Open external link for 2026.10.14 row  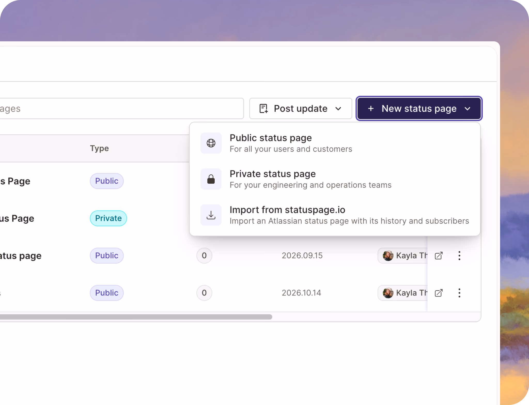439,293
